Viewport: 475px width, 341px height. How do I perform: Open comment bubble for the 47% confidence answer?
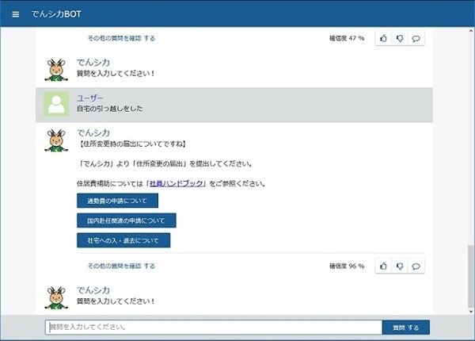[416, 37]
